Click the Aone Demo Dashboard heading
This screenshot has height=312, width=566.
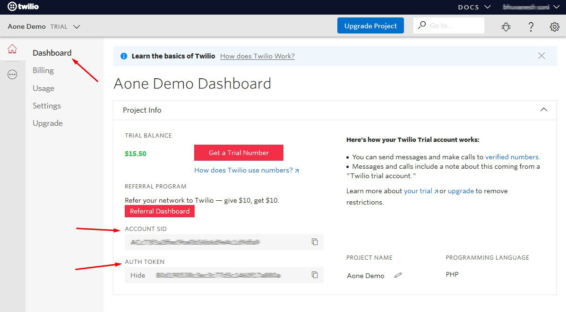coord(192,83)
